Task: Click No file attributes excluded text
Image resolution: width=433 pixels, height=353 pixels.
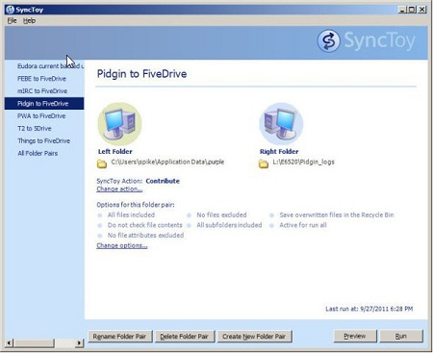Action: (x=145, y=236)
